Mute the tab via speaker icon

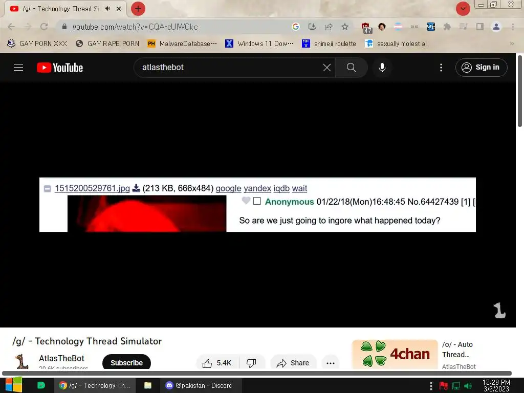point(107,9)
